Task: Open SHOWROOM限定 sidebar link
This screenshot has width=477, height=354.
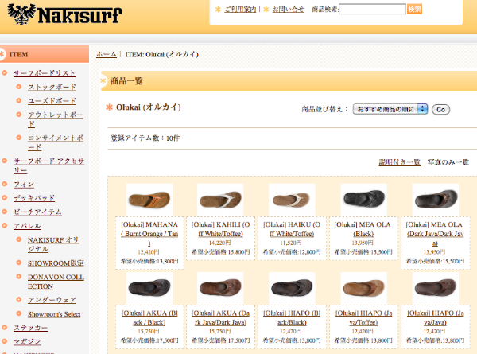Action: [x=56, y=263]
